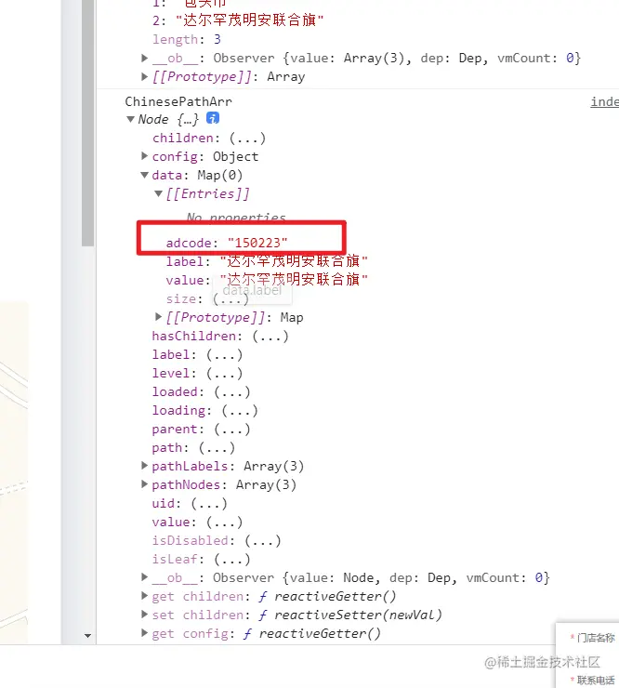Invoke getter for isDisabled: (...)
619x688 pixels.
(x=263, y=540)
